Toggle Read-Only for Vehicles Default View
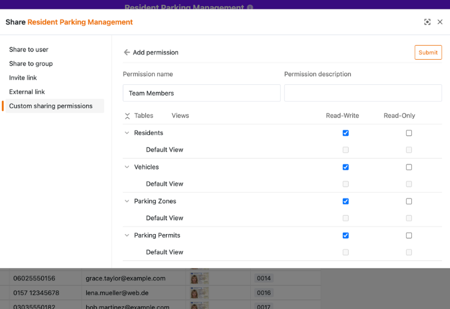450x309 pixels. (409, 184)
